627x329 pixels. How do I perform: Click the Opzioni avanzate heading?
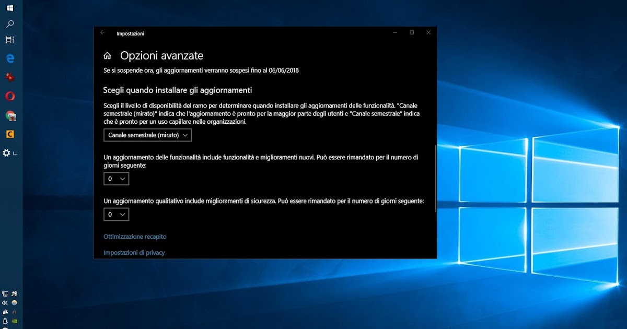point(161,56)
